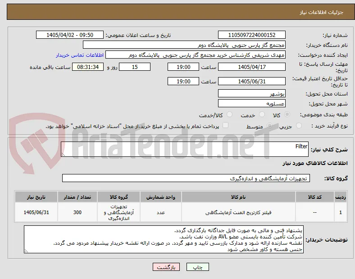355x279 pixels.
Task: Click the buyer name field مجتمع گاز پارس جنوبی
Action: click(184, 45)
